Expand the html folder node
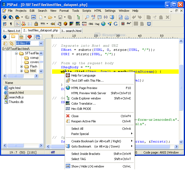 tap(21, 71)
